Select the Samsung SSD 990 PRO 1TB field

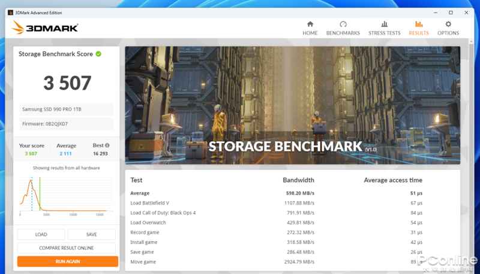click(x=66, y=109)
